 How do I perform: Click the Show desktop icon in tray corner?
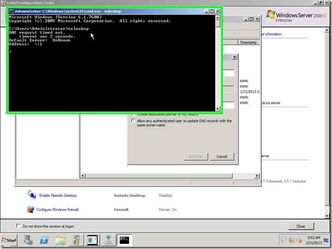326,240
